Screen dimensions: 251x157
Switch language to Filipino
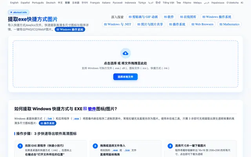click(187, 3)
